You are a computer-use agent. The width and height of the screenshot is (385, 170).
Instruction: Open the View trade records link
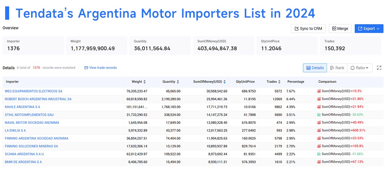(x=100, y=68)
